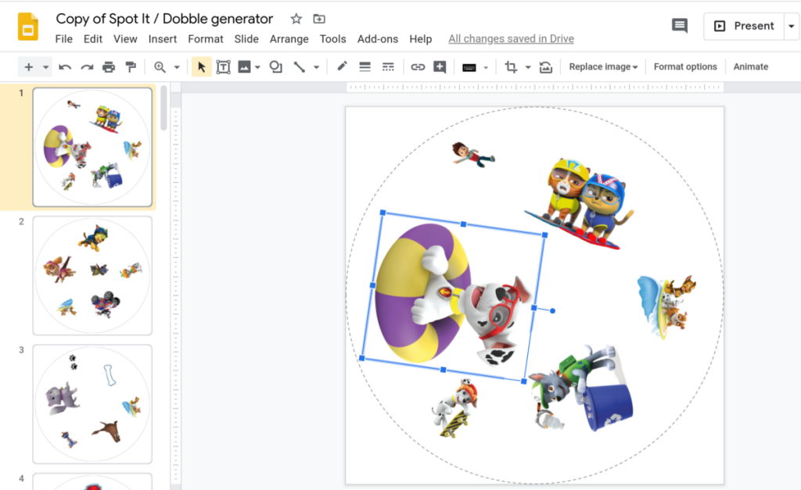Open the Arrange menu

pyautogui.click(x=289, y=38)
